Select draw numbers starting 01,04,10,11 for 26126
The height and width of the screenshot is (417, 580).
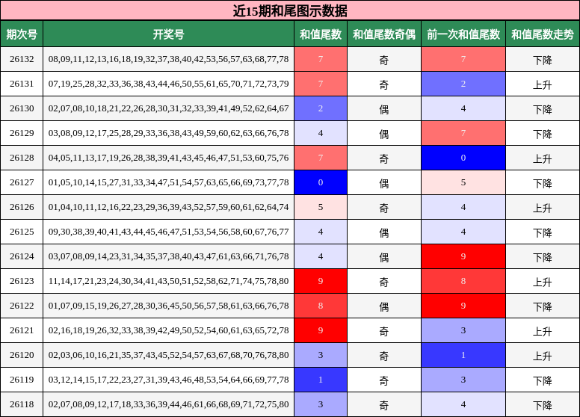[x=169, y=207]
